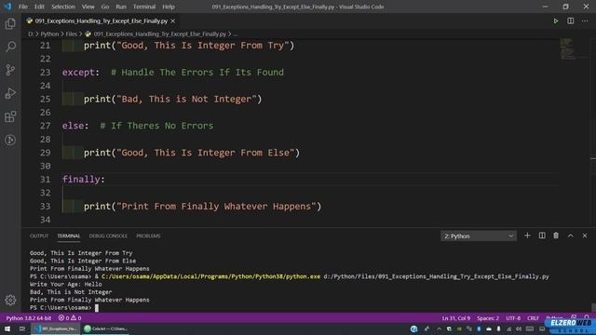Click the Python breadcrumb folder
Viewport: 596px width, 335px height.
(49, 33)
